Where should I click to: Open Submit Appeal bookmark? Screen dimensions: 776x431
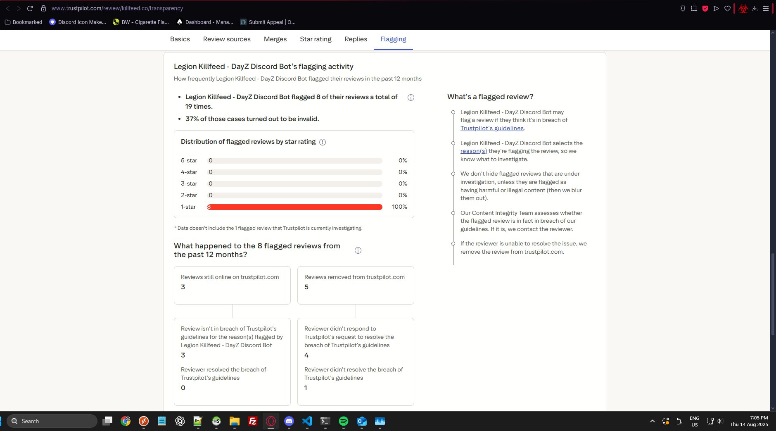pyautogui.click(x=268, y=22)
